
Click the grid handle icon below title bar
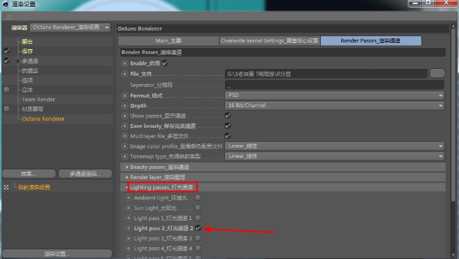pos(7,16)
